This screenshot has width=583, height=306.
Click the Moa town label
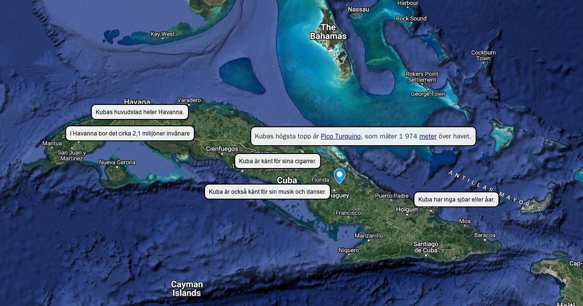coord(465,221)
